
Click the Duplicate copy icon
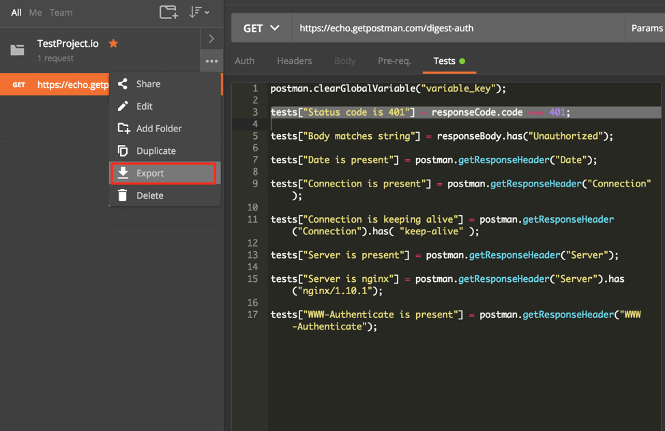(x=123, y=150)
